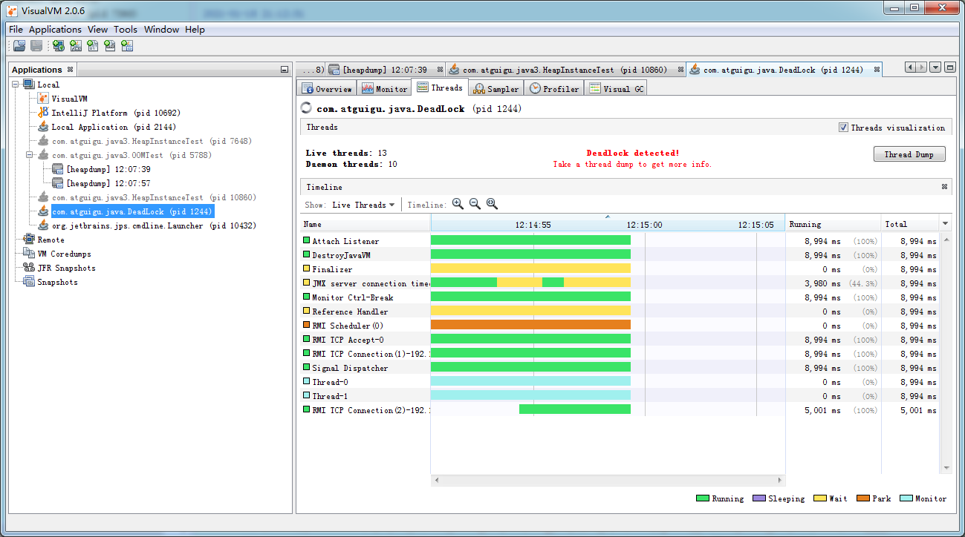The image size is (965, 537).
Task: Switch to the Overview tab
Action: click(x=326, y=88)
